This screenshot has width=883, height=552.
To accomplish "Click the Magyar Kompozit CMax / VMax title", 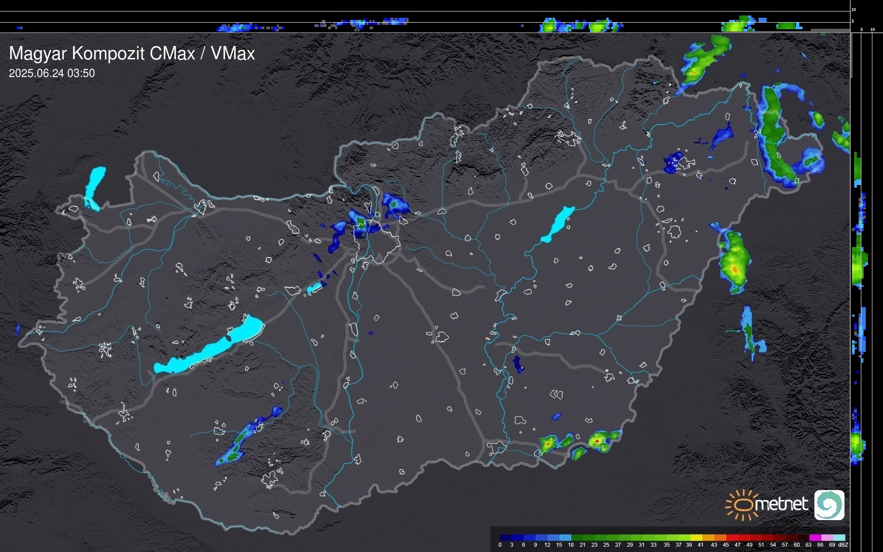I will click(132, 54).
